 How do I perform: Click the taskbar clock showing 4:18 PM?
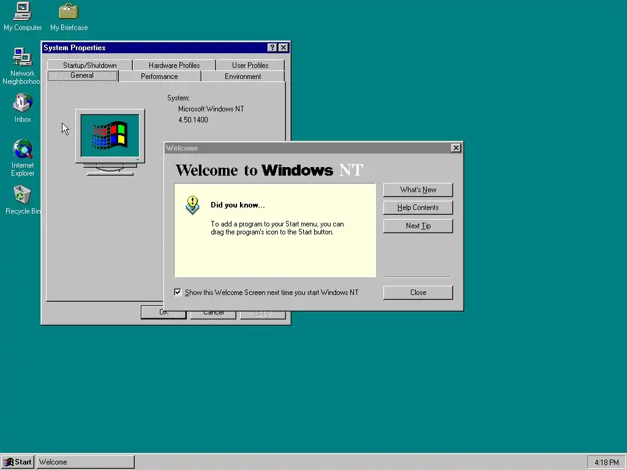[606, 463]
